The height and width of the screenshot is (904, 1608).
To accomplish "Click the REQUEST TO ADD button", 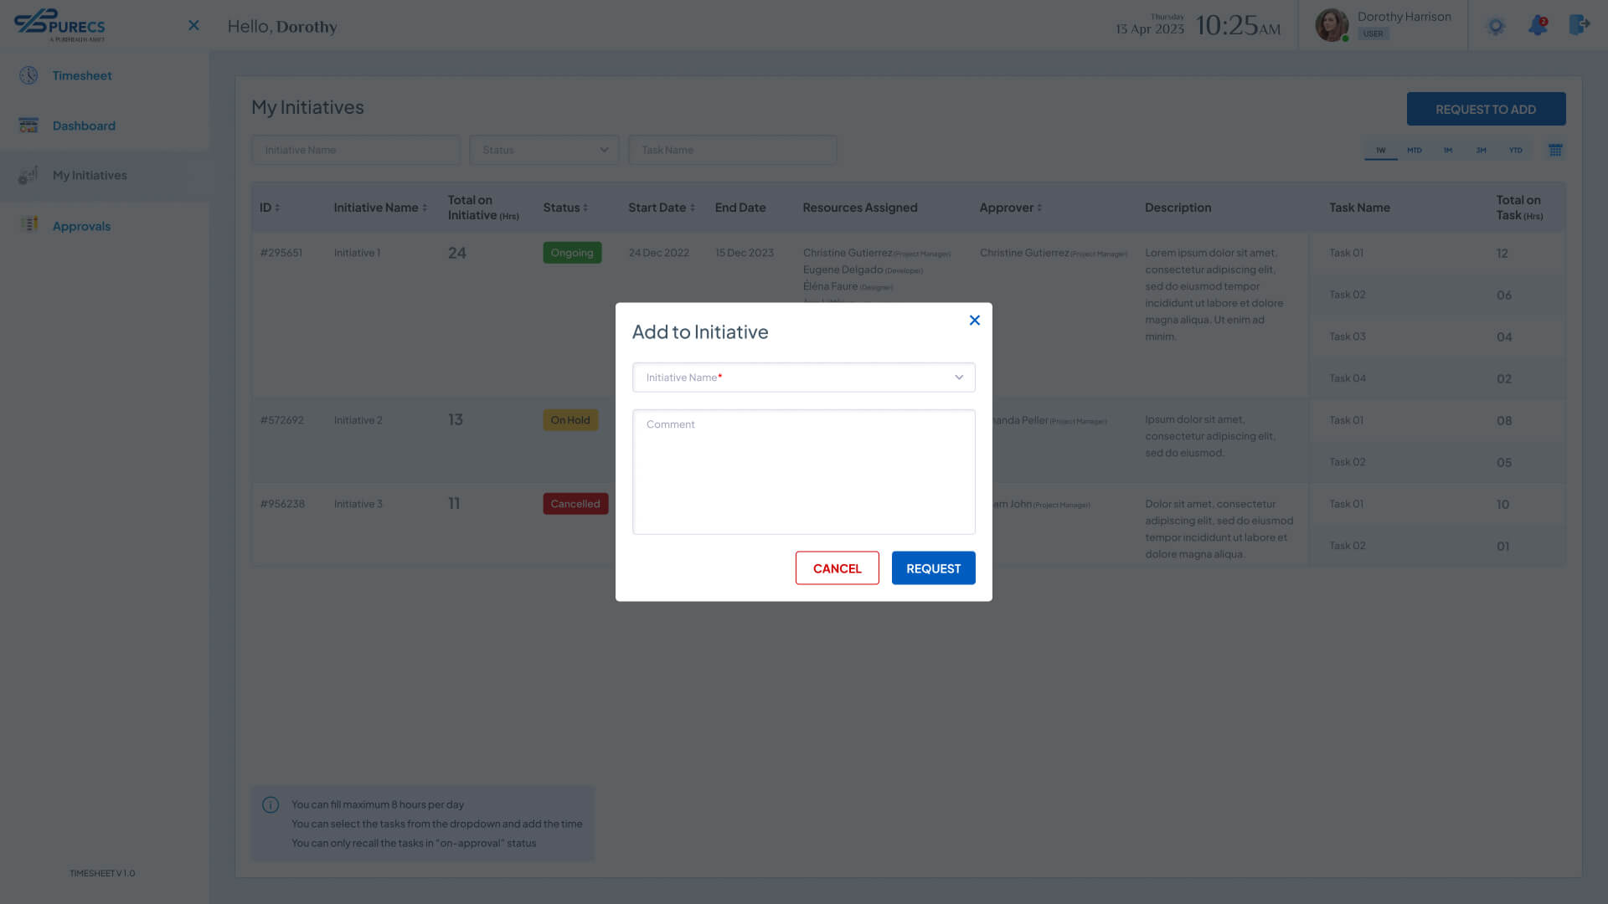I will (1485, 109).
